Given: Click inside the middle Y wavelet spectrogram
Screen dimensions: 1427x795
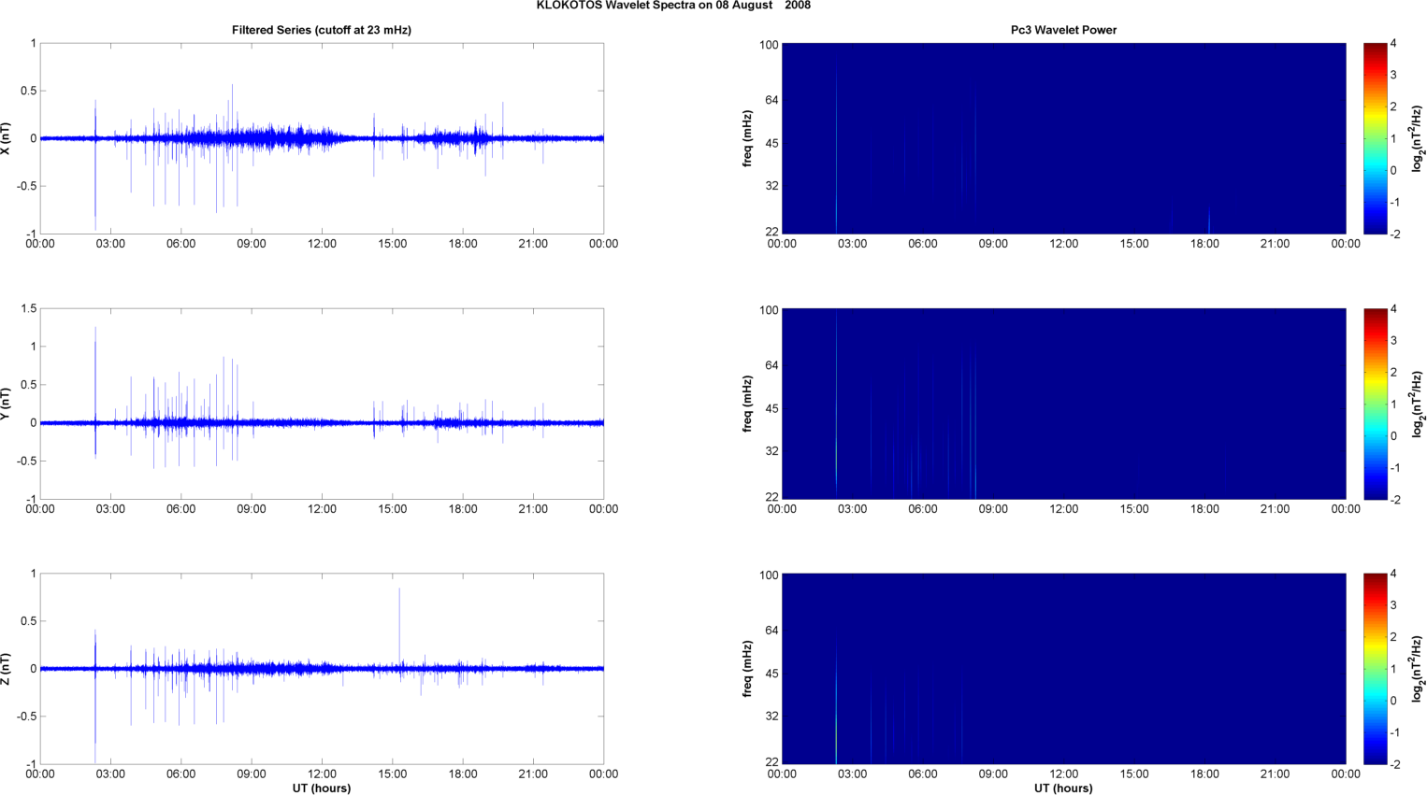Looking at the screenshot, I should [x=1063, y=404].
